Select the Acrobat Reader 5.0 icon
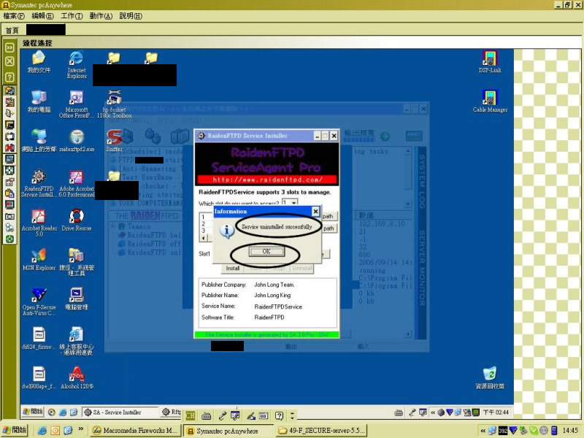Image resolution: width=584 pixels, height=438 pixels. coord(39,223)
